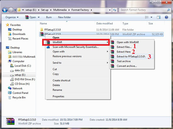The width and height of the screenshot is (173, 129).
Task: Click the Open toolbar button
Action: [31, 17]
